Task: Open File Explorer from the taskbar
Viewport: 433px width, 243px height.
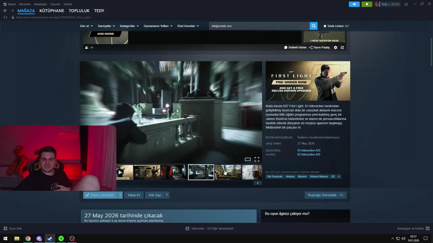Action: [17, 239]
